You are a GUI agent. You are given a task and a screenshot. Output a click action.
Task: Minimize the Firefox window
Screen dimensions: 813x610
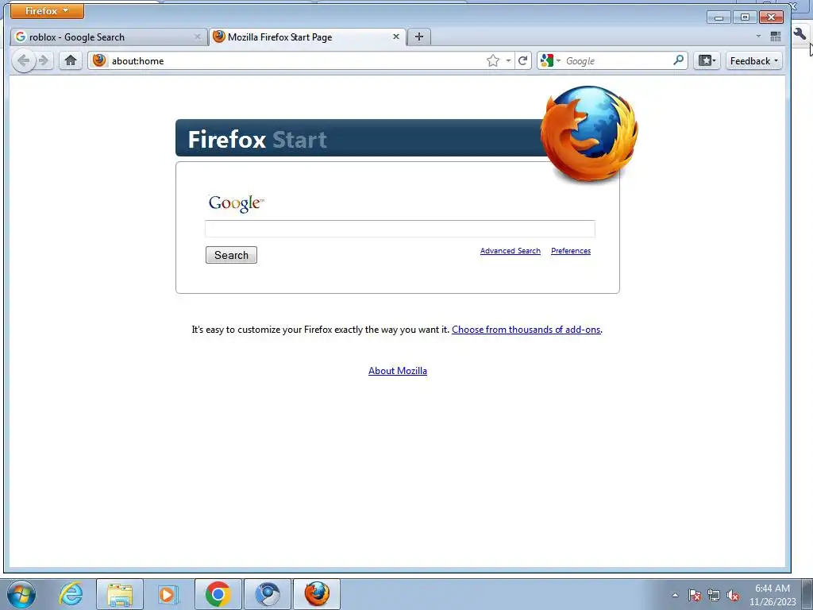[719, 17]
